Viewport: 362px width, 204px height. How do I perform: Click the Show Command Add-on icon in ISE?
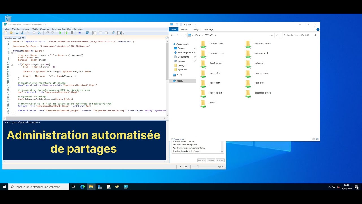pos(119,33)
